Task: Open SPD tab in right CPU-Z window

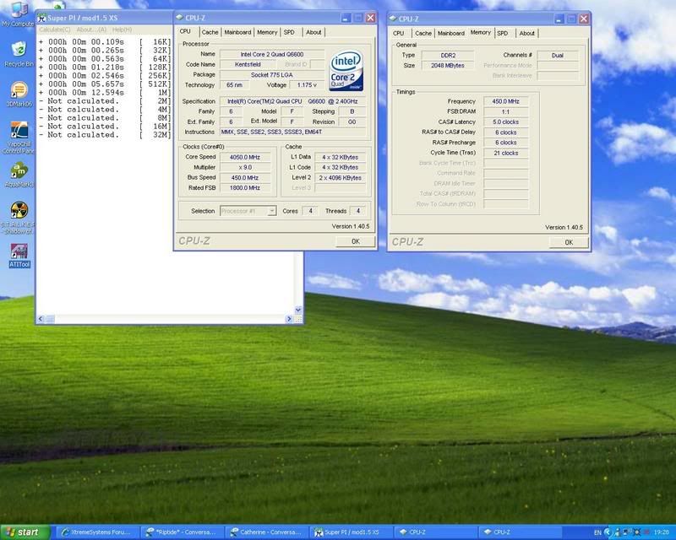Action: coord(503,33)
